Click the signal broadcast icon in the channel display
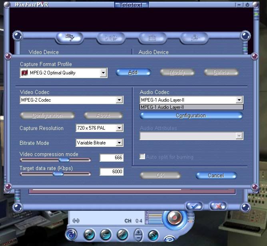This screenshot has height=246, width=267. click(x=76, y=221)
